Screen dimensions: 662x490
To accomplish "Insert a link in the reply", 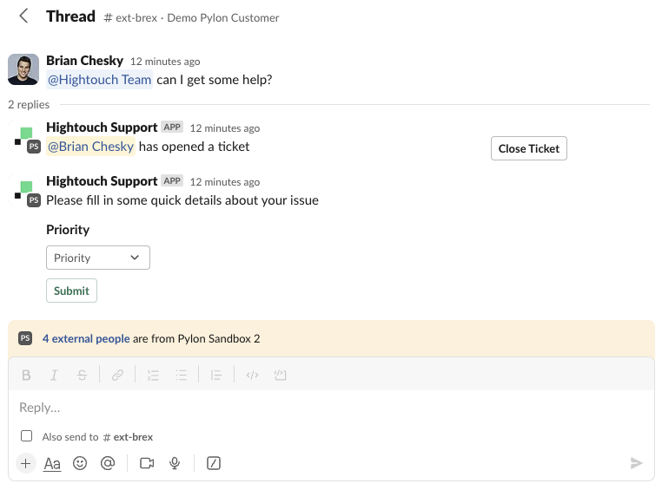I will (117, 375).
